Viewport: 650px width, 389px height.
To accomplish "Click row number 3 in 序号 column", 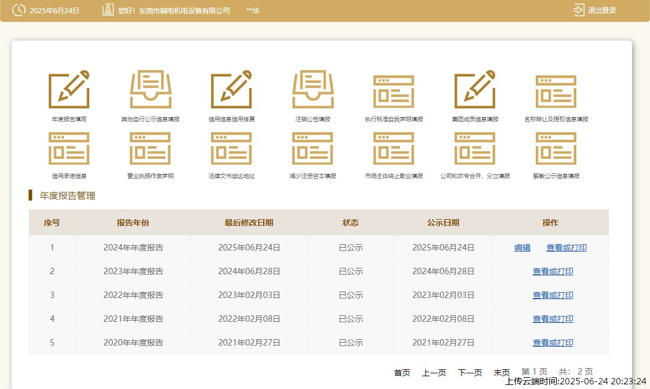I will coord(52,295).
